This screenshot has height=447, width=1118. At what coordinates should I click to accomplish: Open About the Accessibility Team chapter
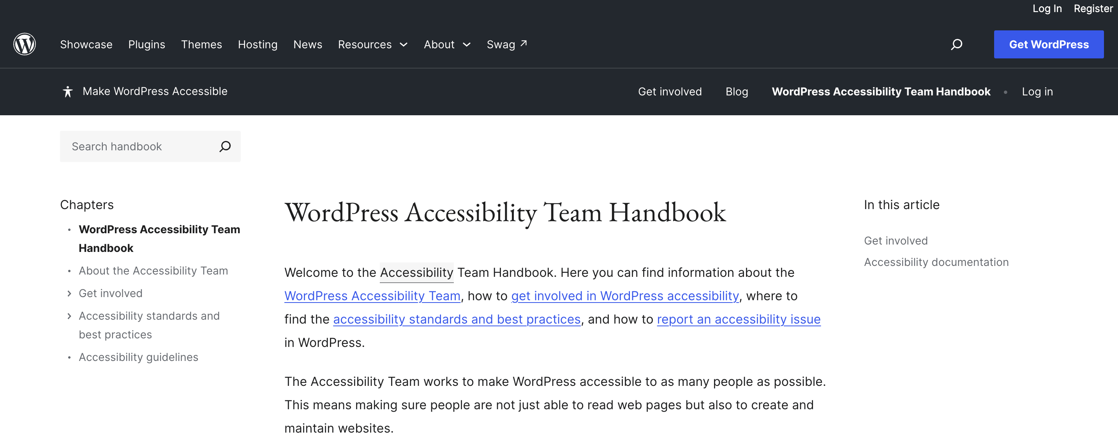[x=153, y=271]
